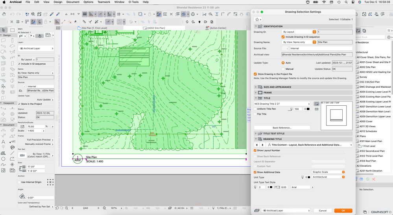Viewport: 393px width, 215px height.
Task: Select the Arrow selection tool
Action: point(4,30)
